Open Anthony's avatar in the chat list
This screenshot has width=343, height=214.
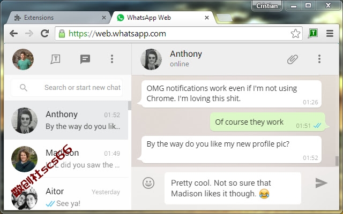tap(24, 120)
